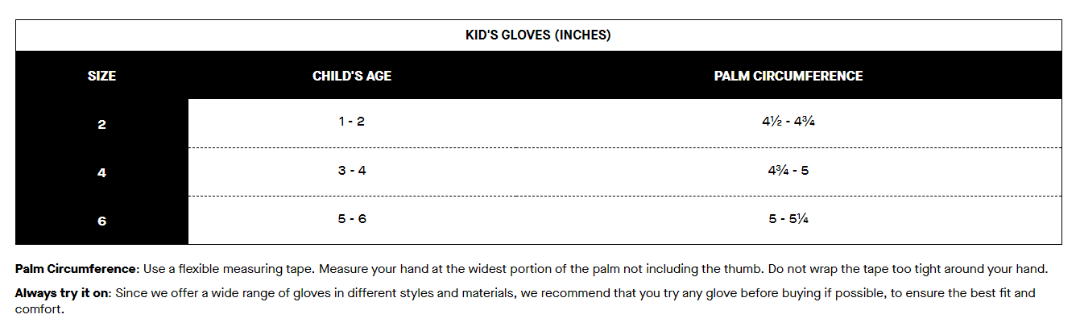This screenshot has width=1080, height=331.
Task: Click the SIZE column header
Action: point(101,77)
